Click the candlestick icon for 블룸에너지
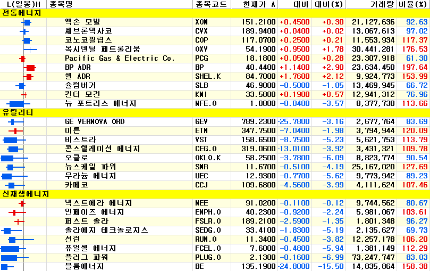 tap(6, 266)
